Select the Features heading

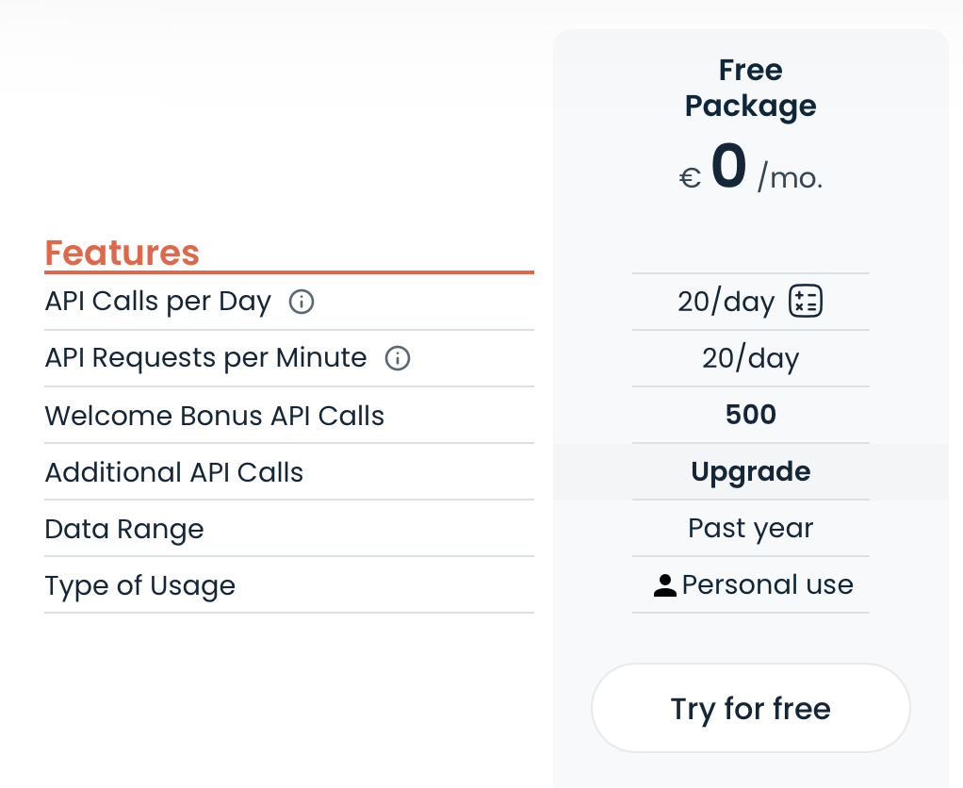[x=122, y=253]
